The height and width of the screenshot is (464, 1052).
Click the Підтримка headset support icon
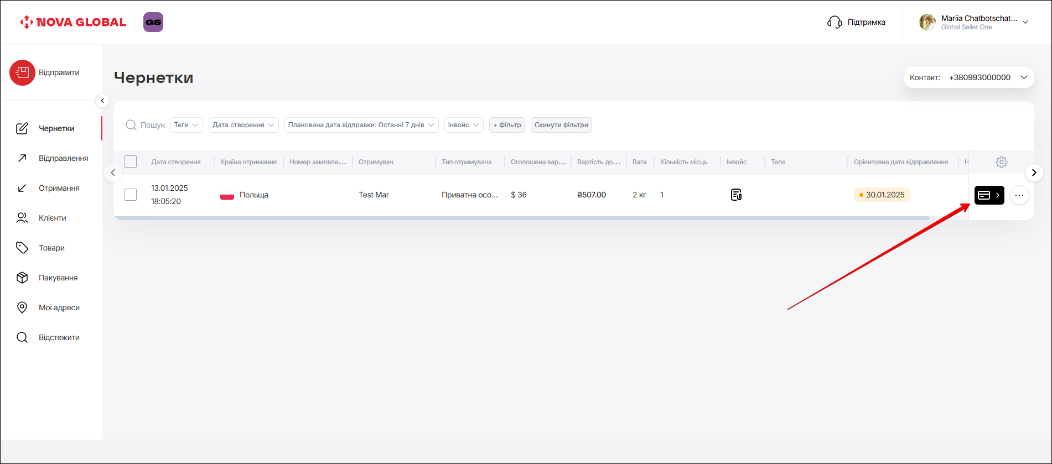click(835, 22)
